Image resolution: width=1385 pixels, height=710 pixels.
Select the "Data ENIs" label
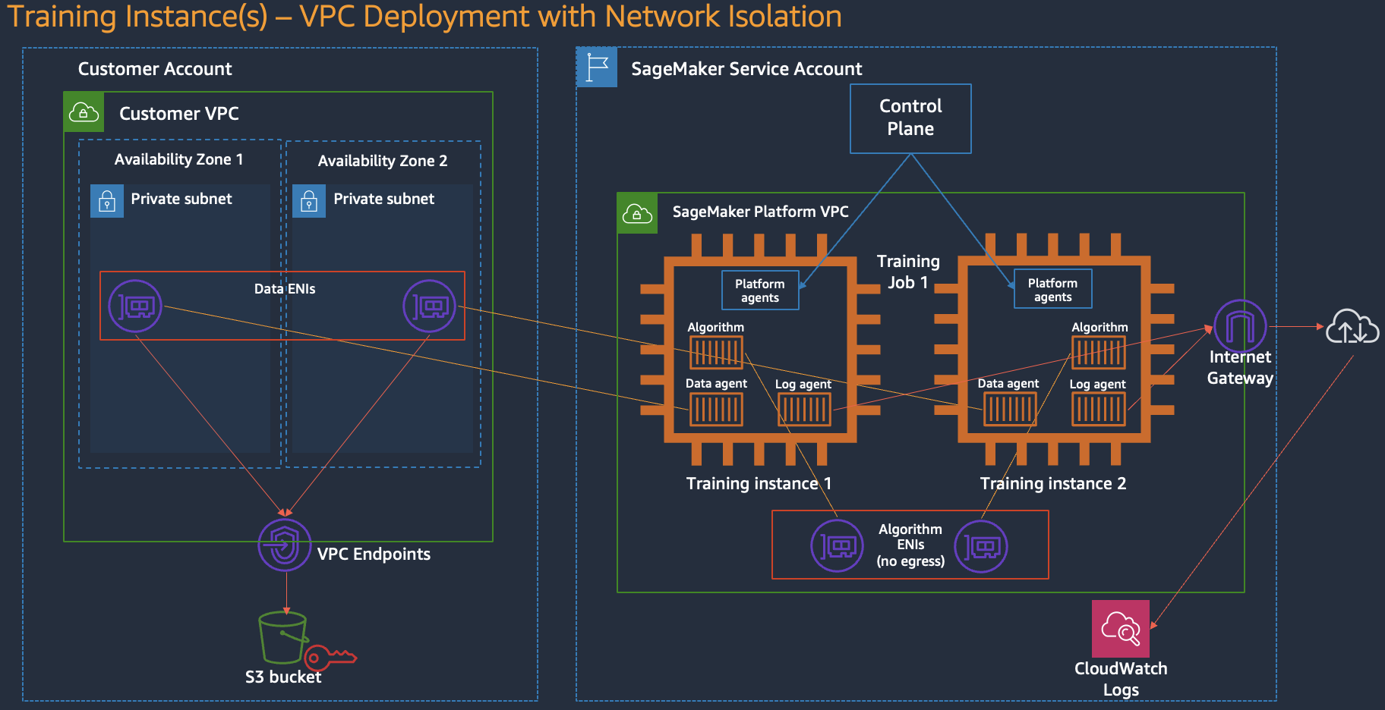(285, 289)
